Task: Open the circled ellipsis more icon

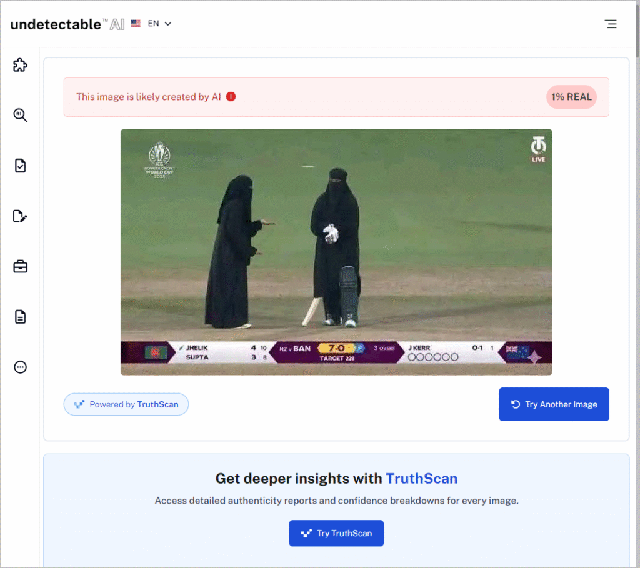Action: pos(21,367)
